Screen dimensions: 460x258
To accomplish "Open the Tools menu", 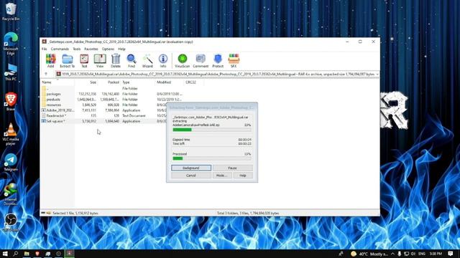I will (x=77, y=49).
